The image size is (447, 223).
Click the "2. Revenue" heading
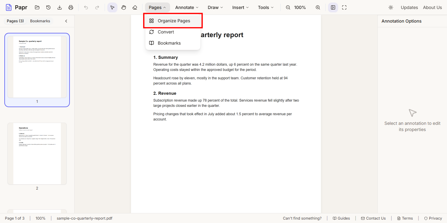165,93
